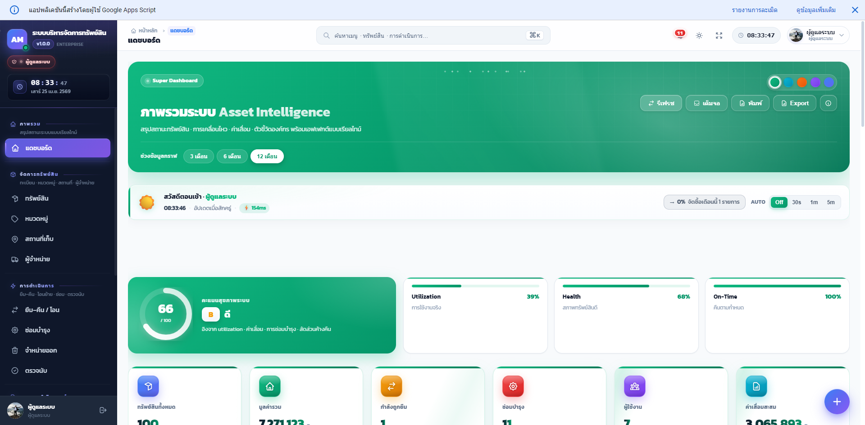Click the top search input field
865x425 pixels.
coord(428,36)
